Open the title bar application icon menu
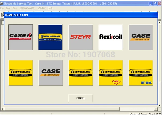 point(1,3)
